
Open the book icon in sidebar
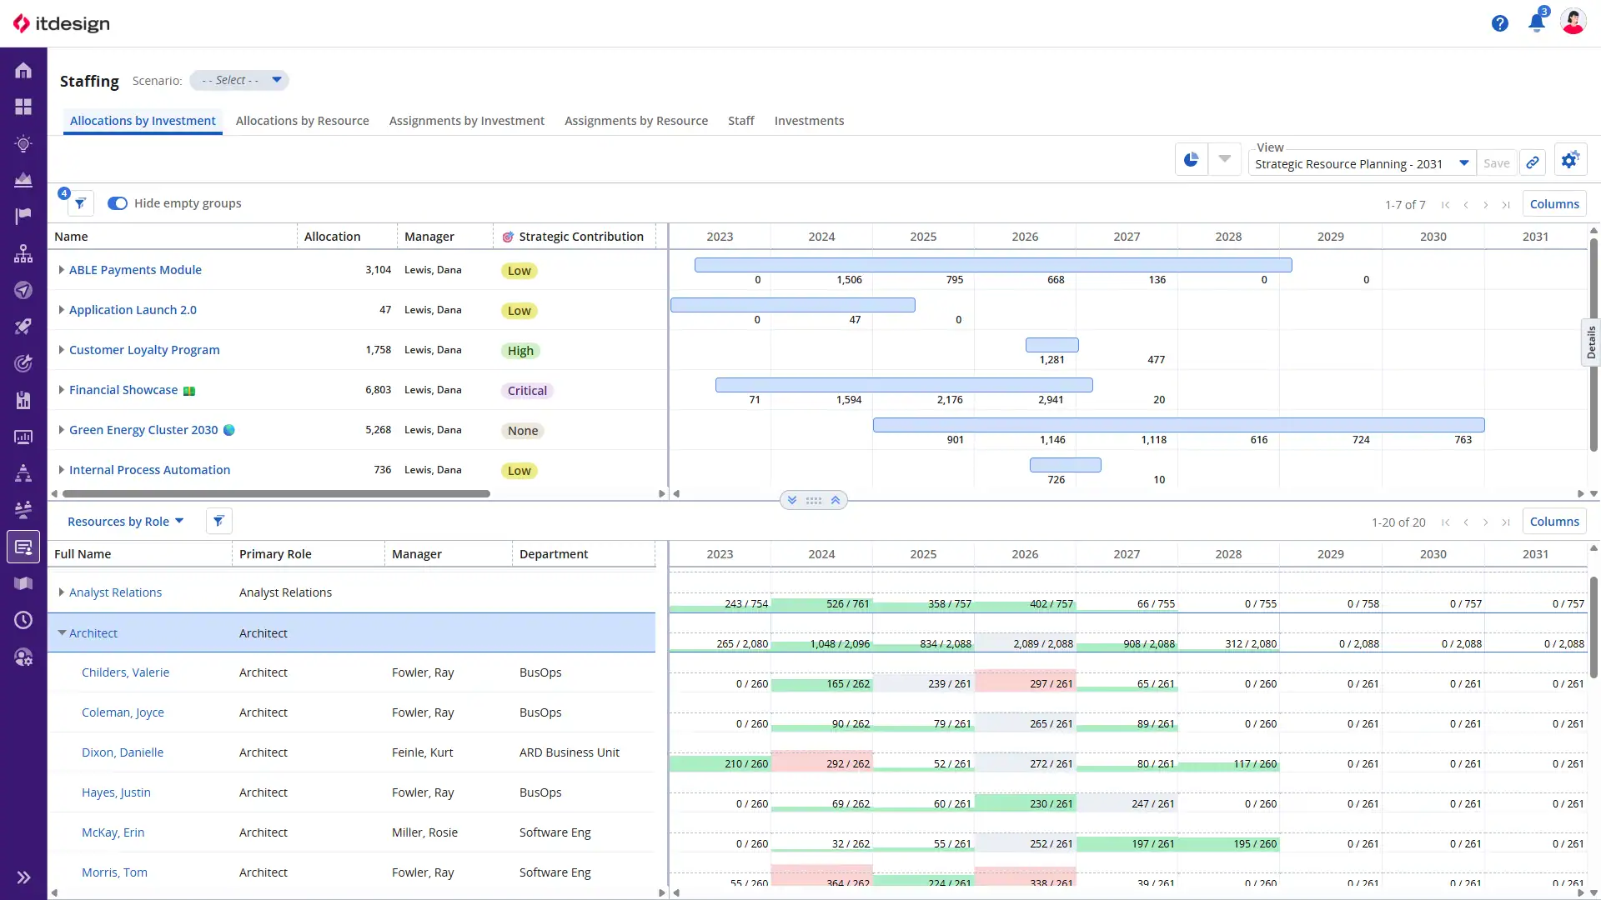pyautogui.click(x=23, y=583)
